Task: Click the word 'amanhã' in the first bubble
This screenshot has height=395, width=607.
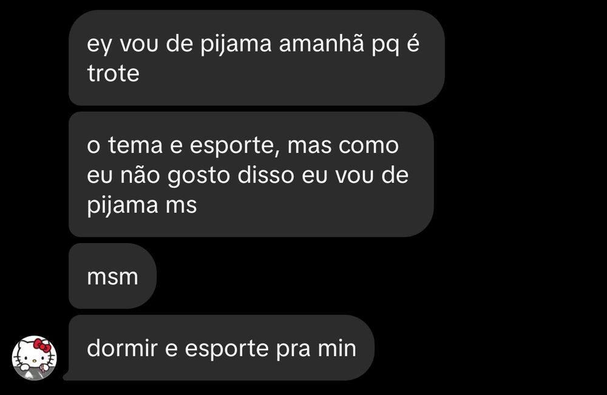Action: pos(322,43)
